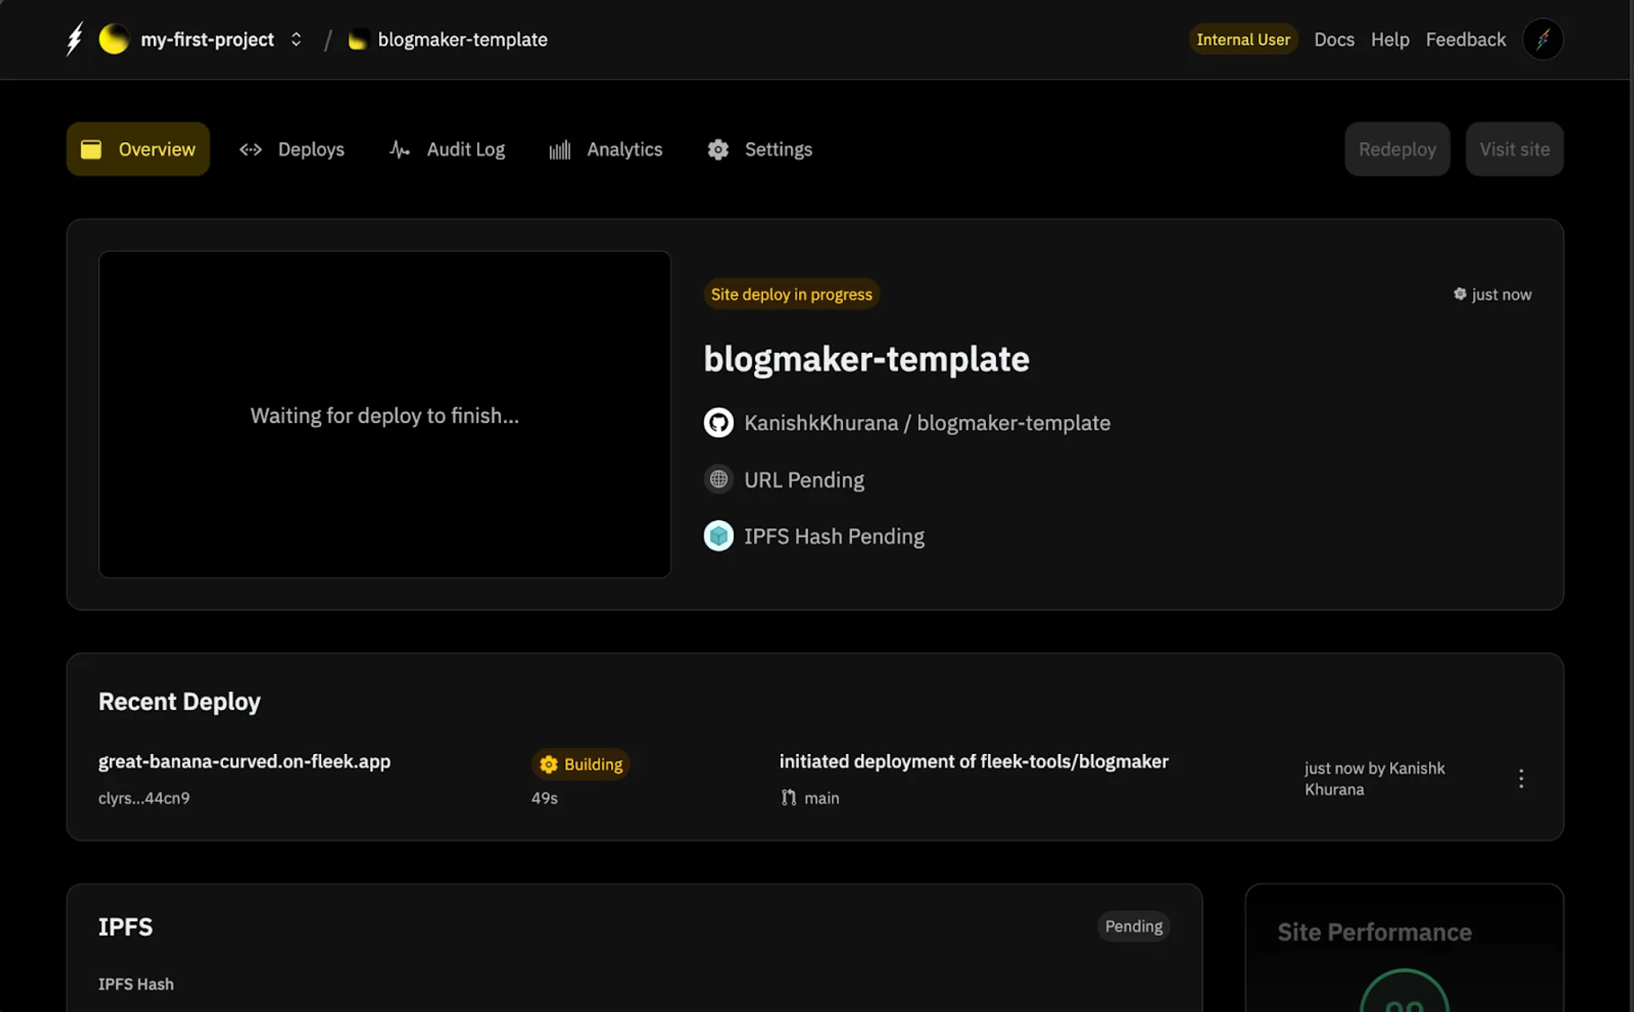Click the site preview thumbnail area

[384, 415]
